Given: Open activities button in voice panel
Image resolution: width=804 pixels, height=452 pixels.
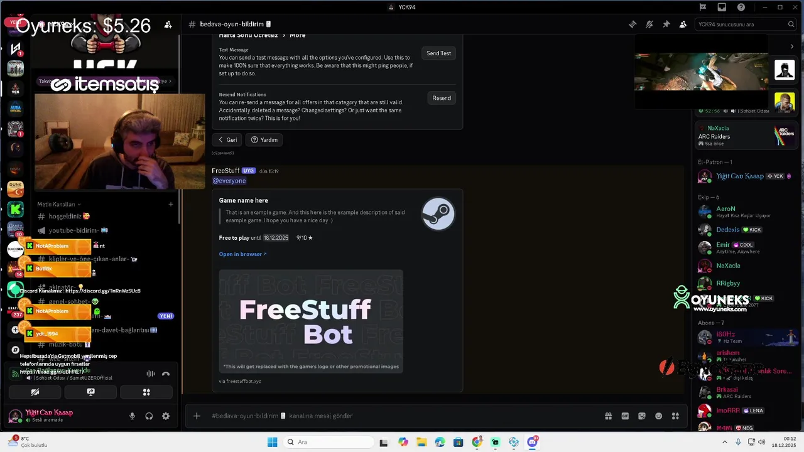Looking at the screenshot, I should point(146,392).
